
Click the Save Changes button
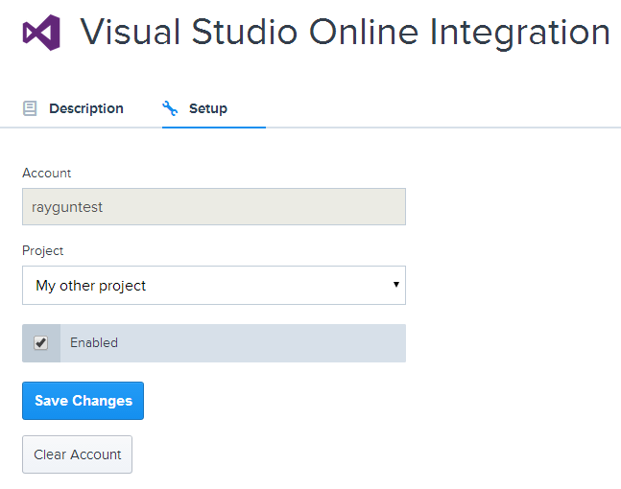click(83, 401)
